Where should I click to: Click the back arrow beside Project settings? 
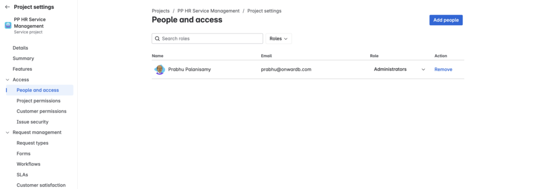pos(7,7)
